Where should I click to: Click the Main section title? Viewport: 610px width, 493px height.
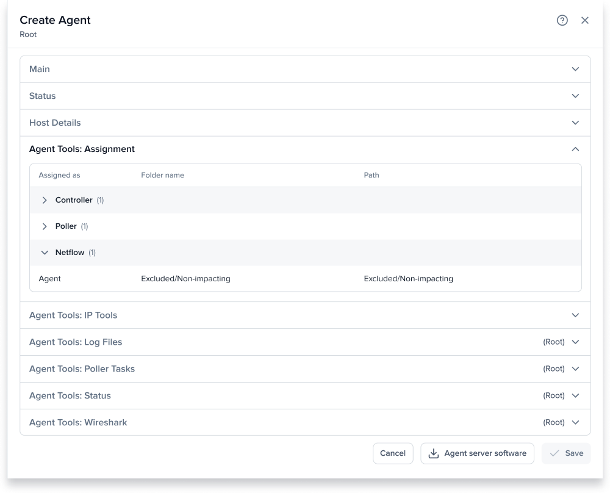pos(39,70)
